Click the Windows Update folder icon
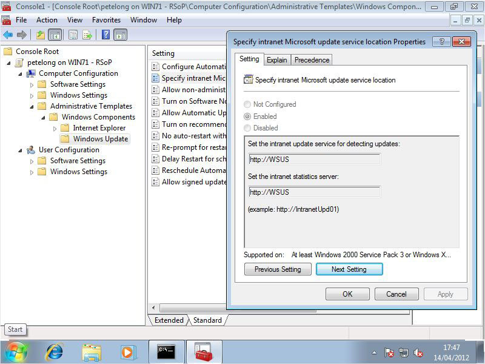Image resolution: width=485 pixels, height=364 pixels. pos(65,139)
